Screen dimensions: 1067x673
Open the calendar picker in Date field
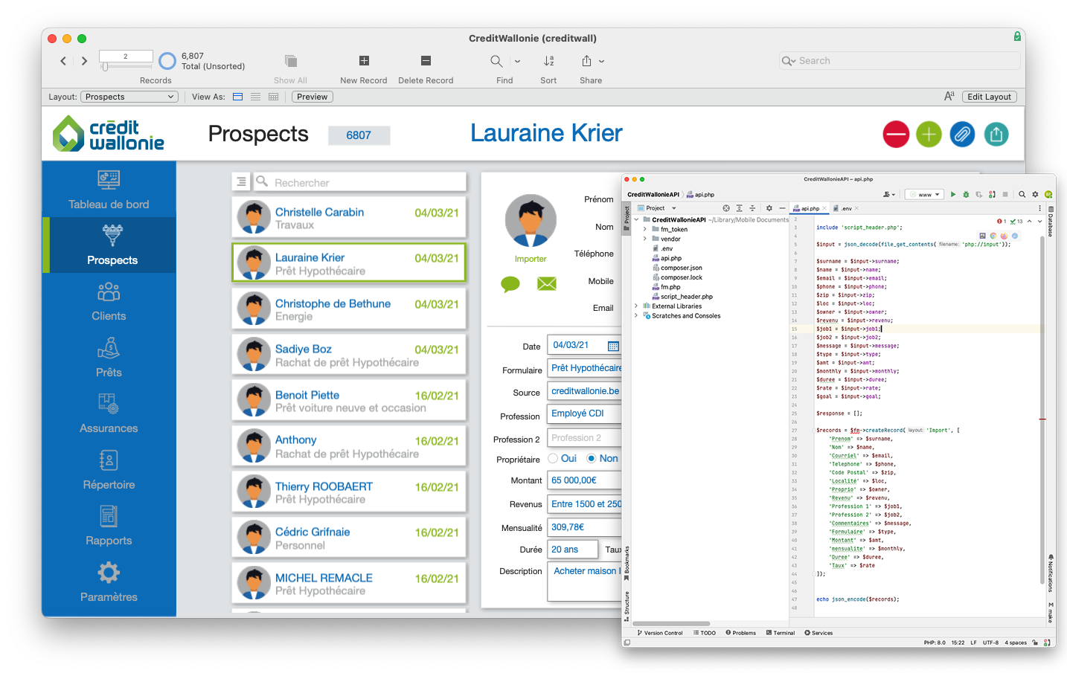613,346
